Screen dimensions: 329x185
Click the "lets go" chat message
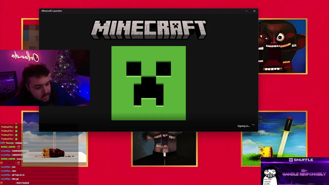[x=15, y=179]
